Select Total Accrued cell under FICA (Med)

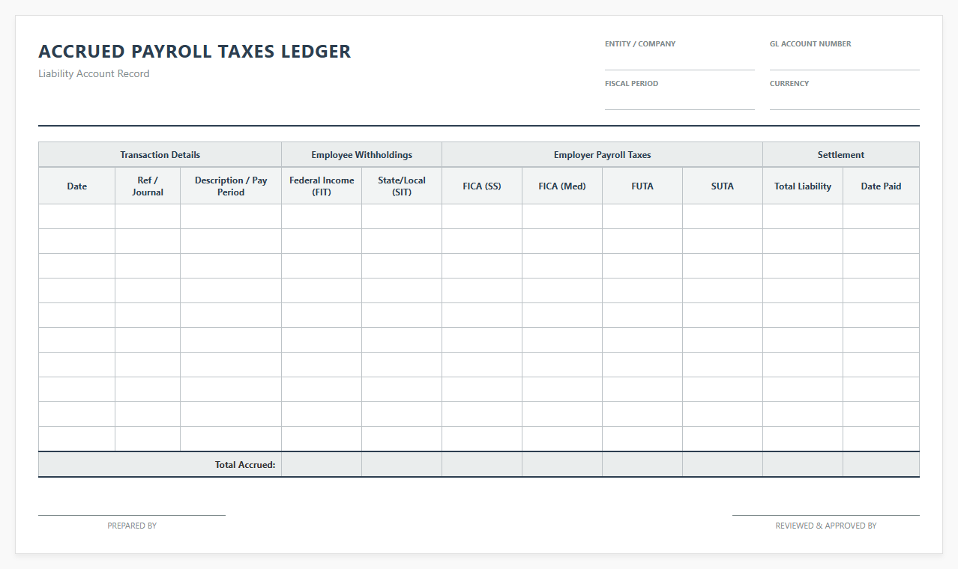[562, 464]
